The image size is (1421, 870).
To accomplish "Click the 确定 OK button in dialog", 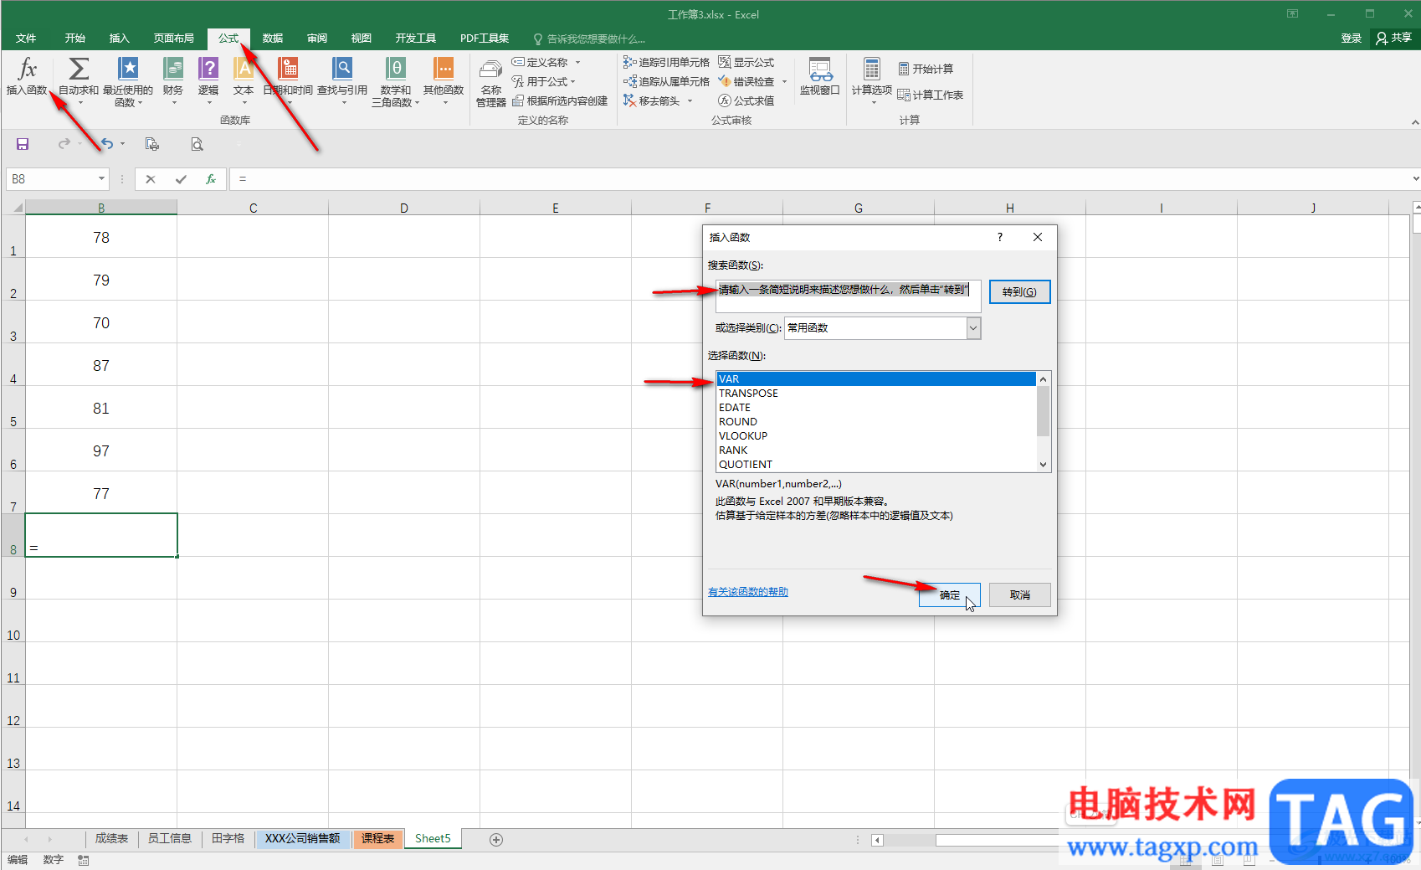I will pyautogui.click(x=949, y=595).
